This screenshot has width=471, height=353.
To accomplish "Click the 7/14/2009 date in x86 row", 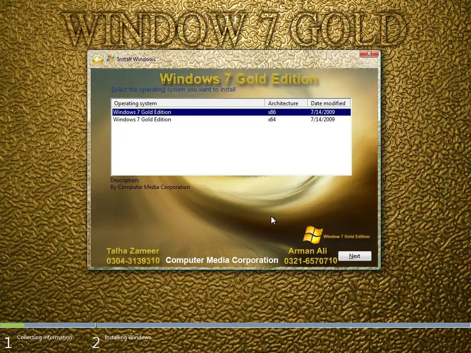I will [x=322, y=112].
